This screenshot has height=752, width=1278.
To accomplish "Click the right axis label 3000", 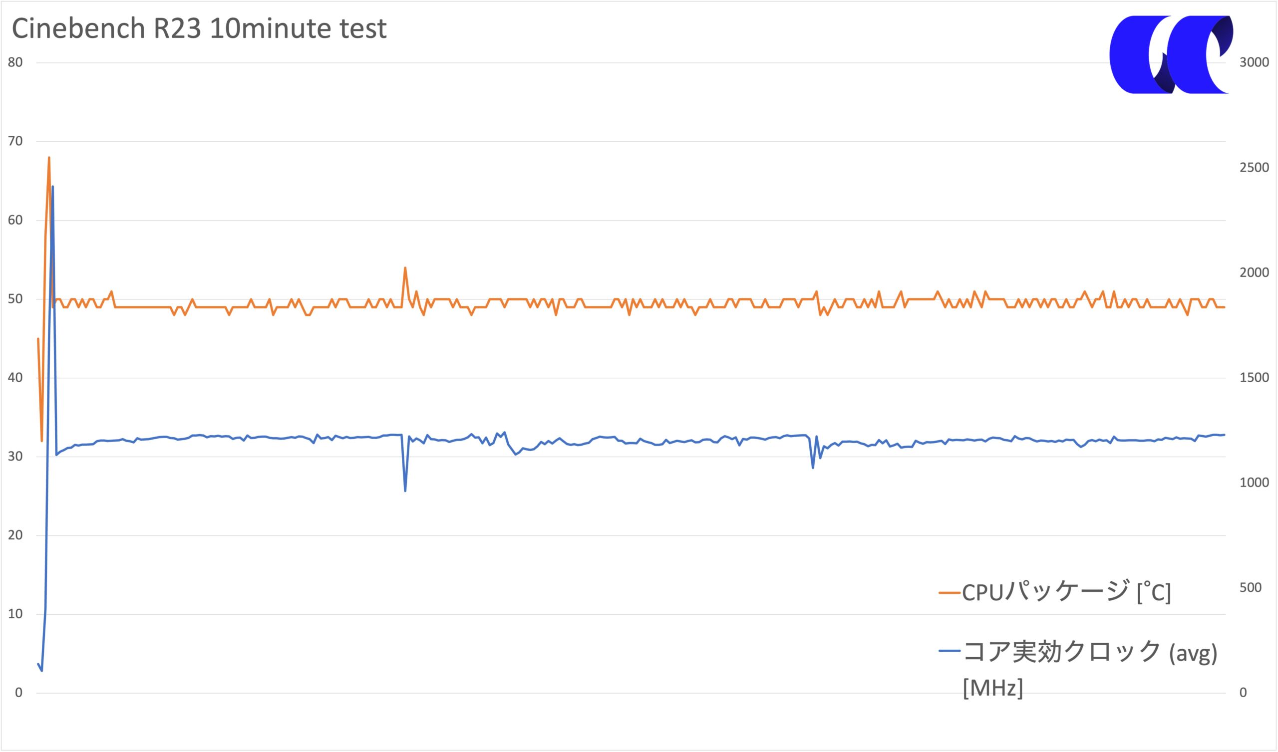I will [x=1254, y=62].
